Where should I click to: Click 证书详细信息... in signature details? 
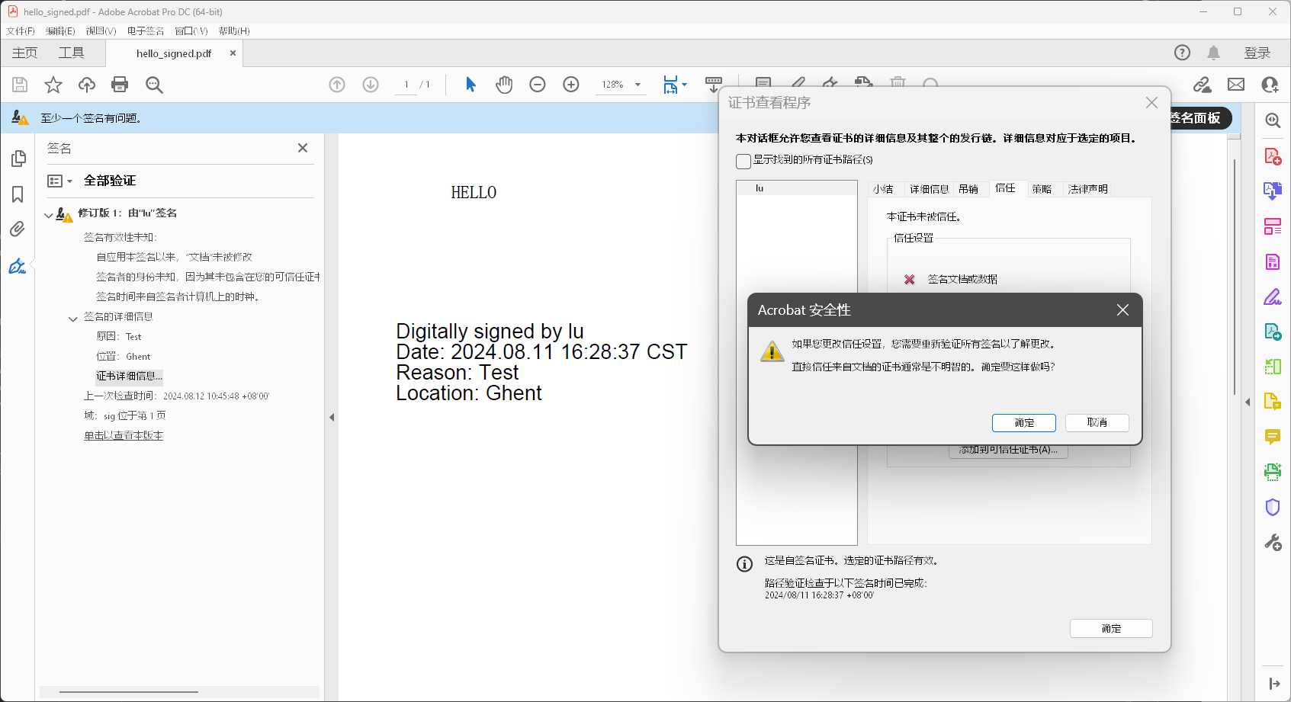(129, 377)
